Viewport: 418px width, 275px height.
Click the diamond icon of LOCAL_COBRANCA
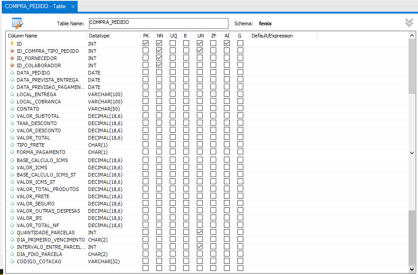(x=12, y=101)
